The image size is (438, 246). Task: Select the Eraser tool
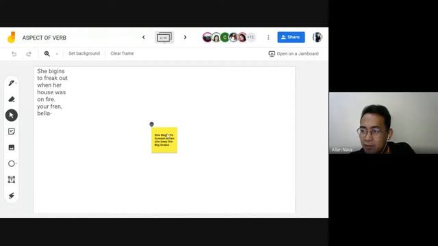[x=12, y=99]
